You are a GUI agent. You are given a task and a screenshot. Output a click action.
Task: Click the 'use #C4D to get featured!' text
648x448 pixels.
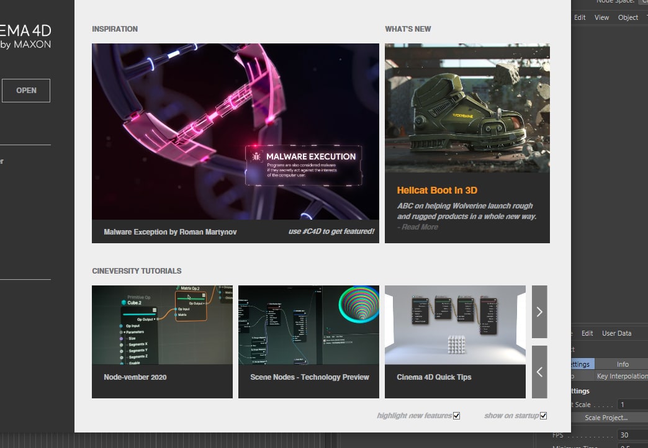click(331, 231)
